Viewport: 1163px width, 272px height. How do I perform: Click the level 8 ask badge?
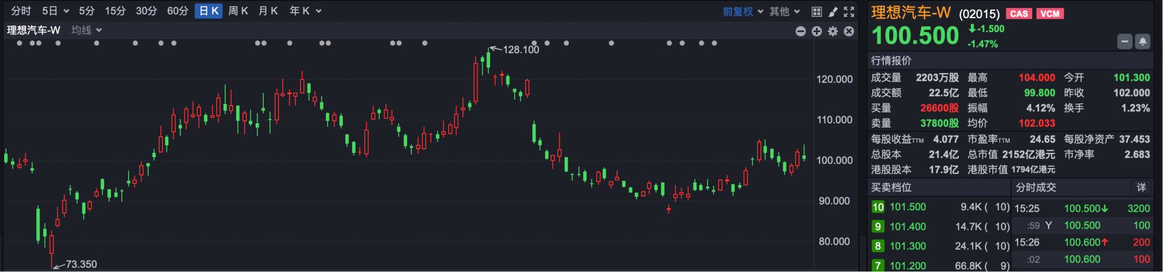pyautogui.click(x=878, y=246)
